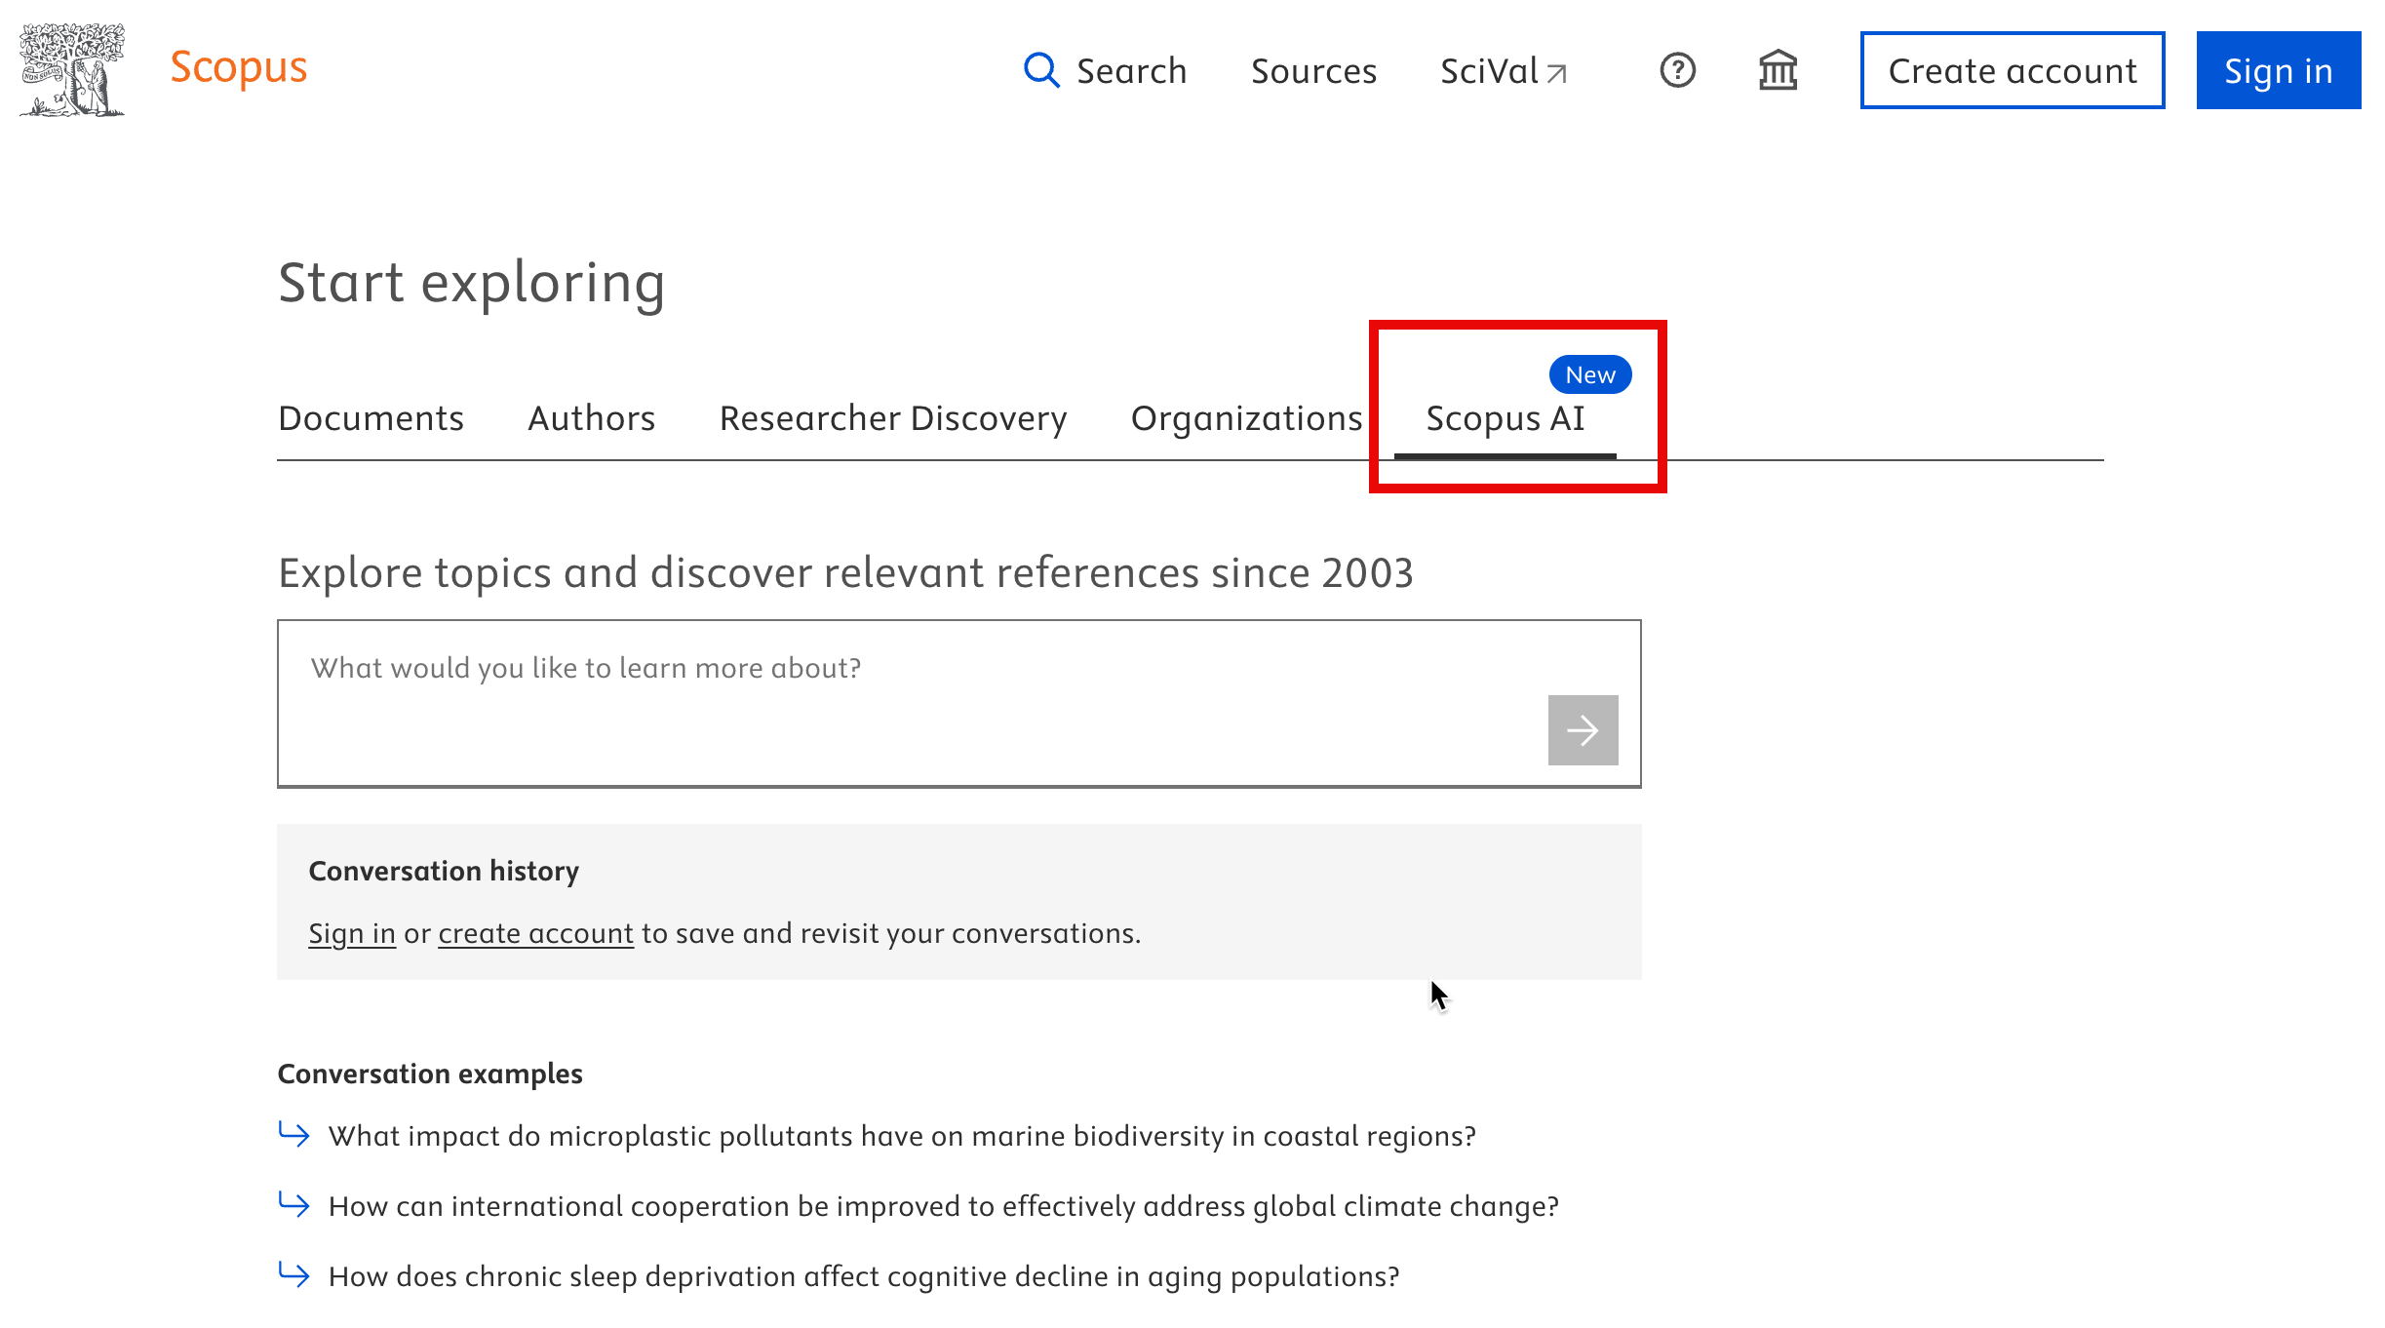Open SciVal external link

tap(1503, 71)
